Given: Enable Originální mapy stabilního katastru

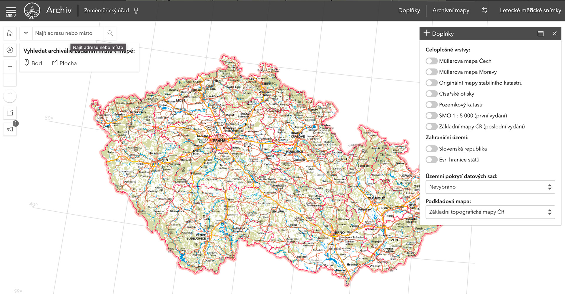Looking at the screenshot, I should click(431, 83).
